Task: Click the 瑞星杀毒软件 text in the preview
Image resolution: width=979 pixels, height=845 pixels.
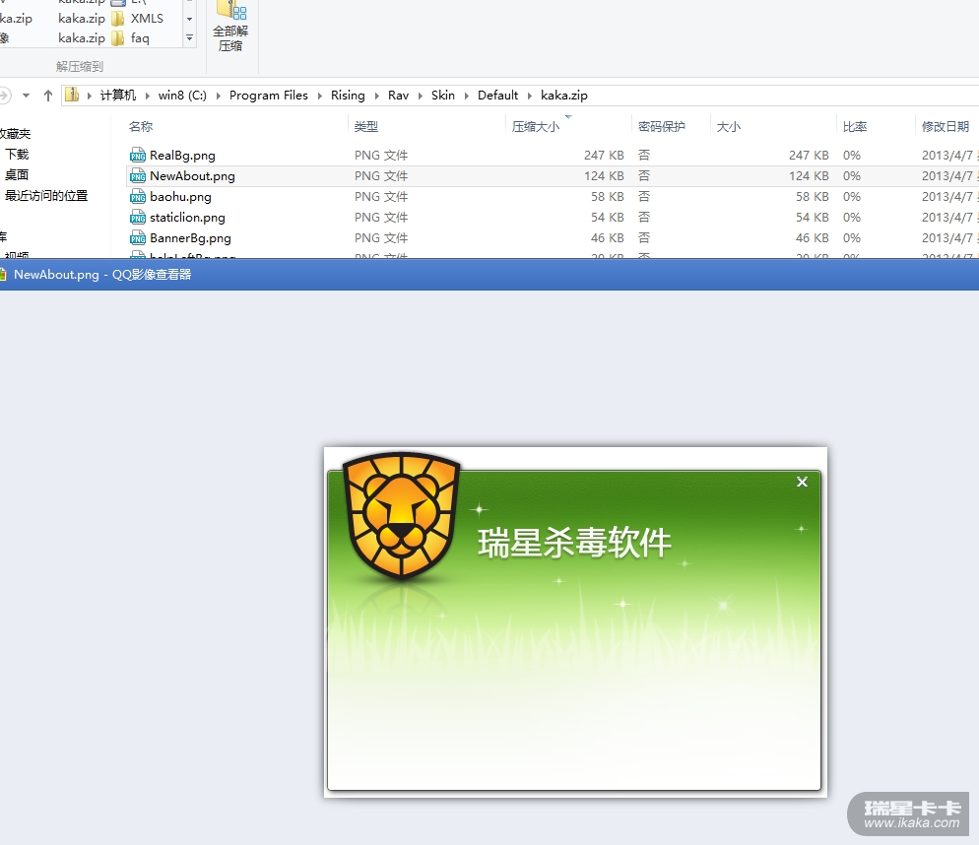Action: pos(574,542)
